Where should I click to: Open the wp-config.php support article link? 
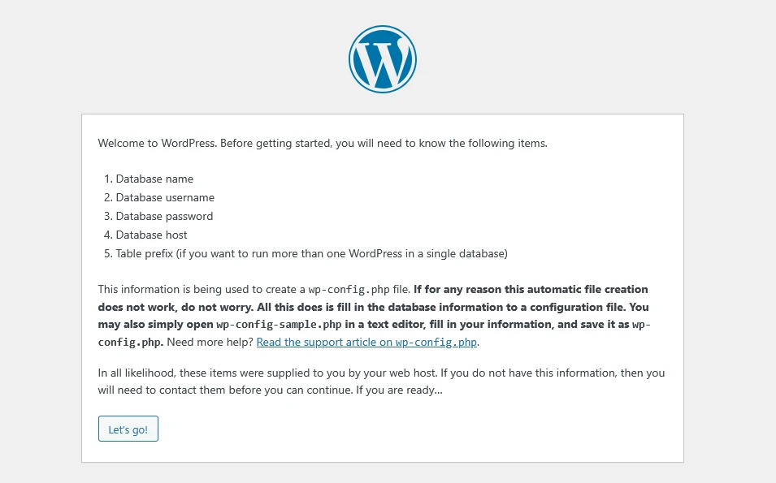pyautogui.click(x=367, y=343)
